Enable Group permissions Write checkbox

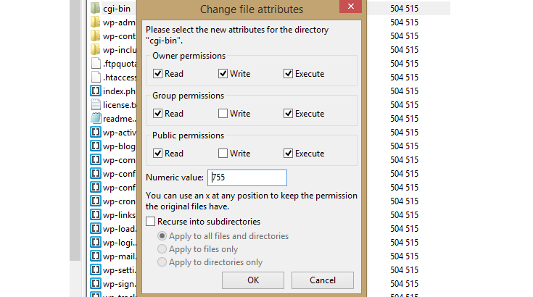[x=223, y=114]
